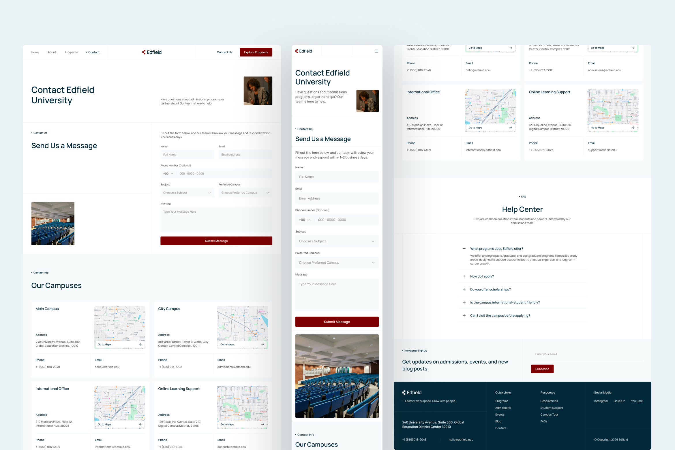The width and height of the screenshot is (675, 450).
Task: Click International Office Go to Maps arrow, right panel
Action: (511, 127)
